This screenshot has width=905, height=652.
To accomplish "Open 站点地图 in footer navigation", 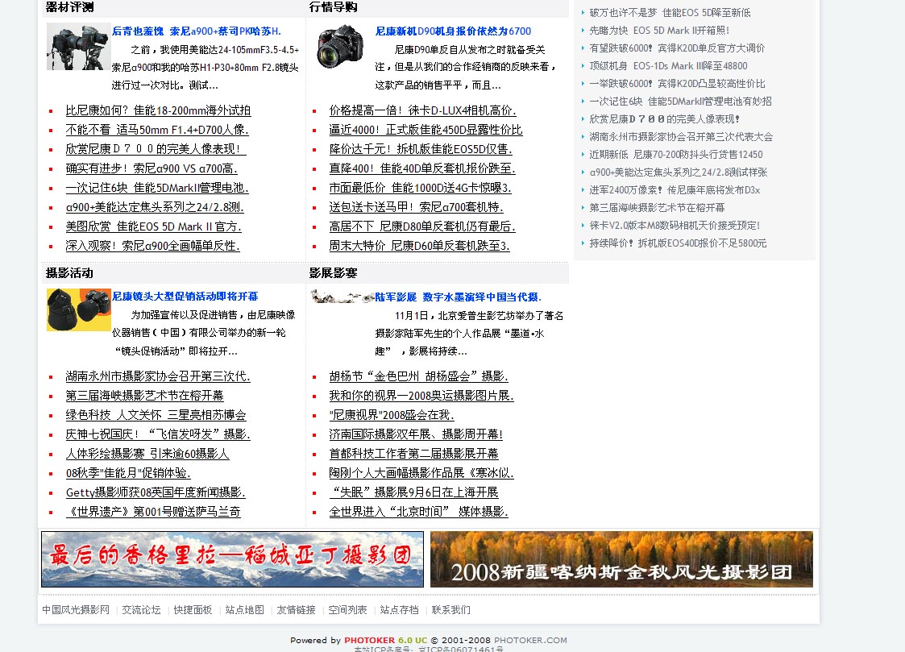I will pos(245,610).
